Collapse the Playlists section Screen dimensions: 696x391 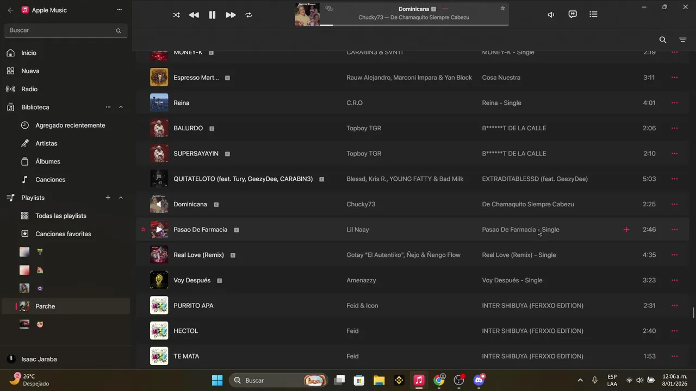[x=121, y=198]
